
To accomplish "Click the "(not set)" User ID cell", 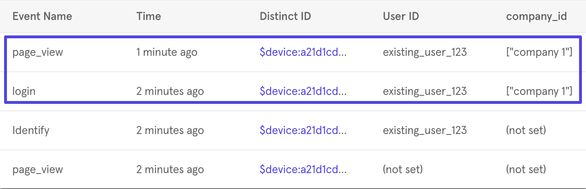I will coord(403,169).
